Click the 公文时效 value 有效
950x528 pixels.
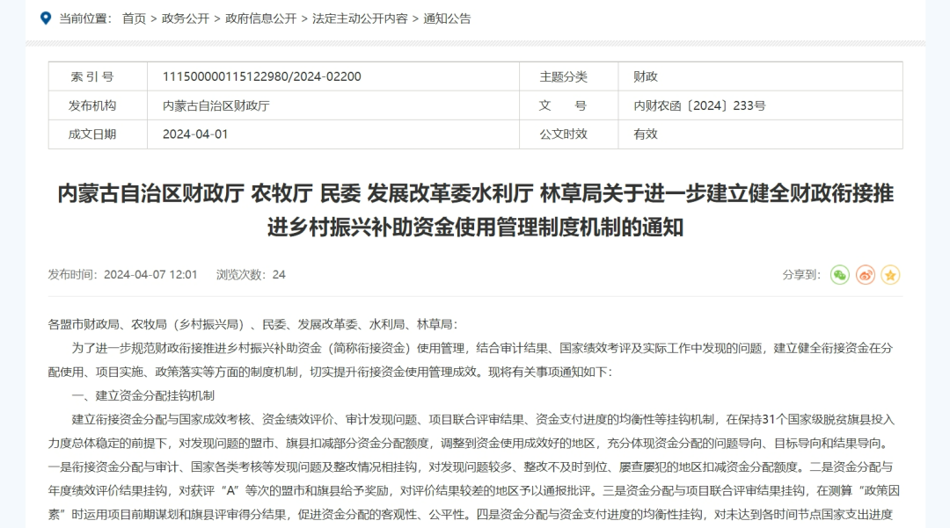click(x=646, y=134)
